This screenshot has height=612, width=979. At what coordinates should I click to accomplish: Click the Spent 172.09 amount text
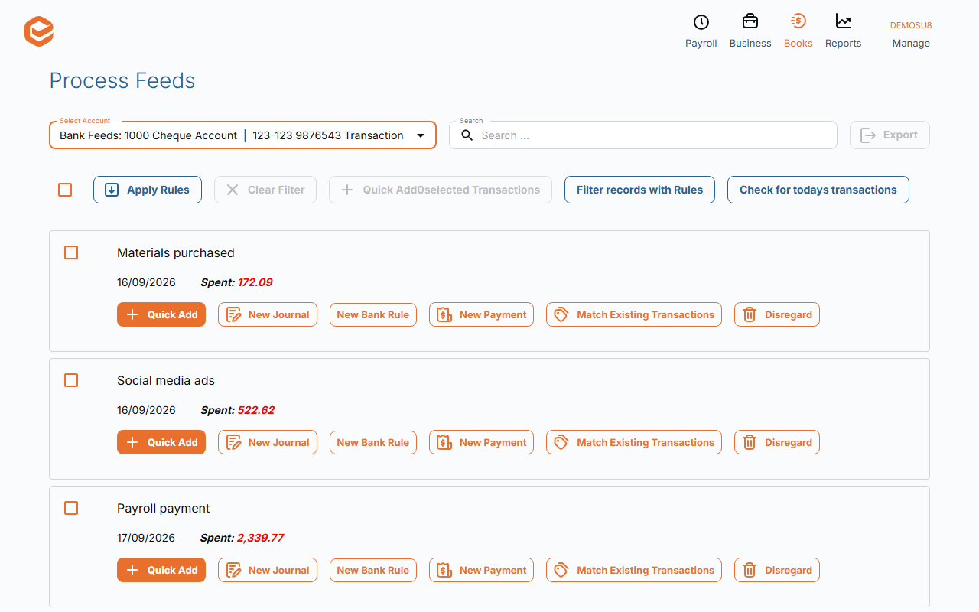[236, 282]
